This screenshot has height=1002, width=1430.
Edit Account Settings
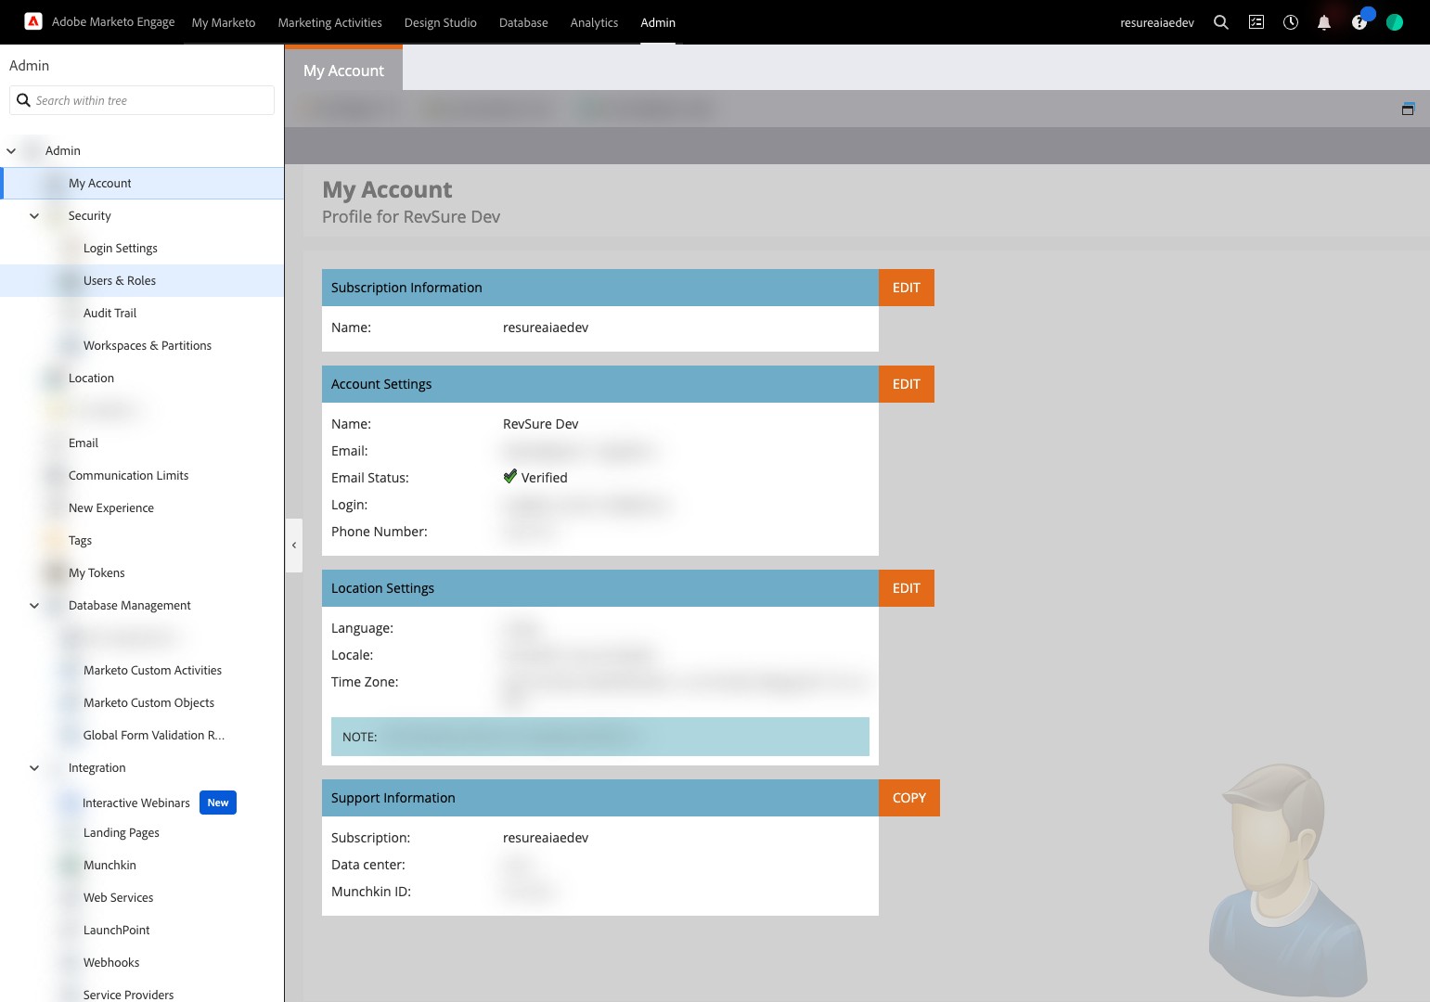[x=907, y=384]
